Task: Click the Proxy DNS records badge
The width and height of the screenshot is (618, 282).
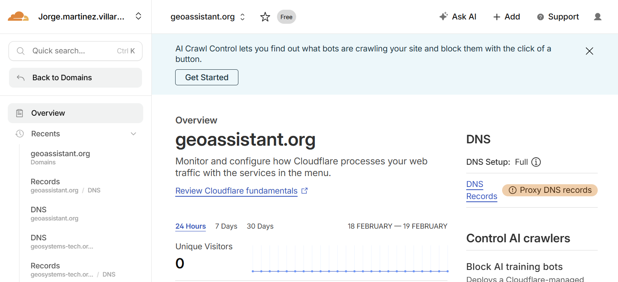Action: [550, 190]
